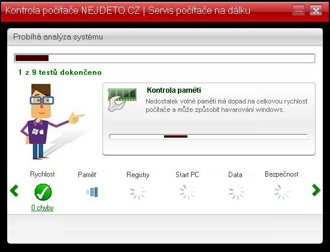Click the technician mascot illustration
Viewport: 330px width, 252px height.
coord(53,122)
